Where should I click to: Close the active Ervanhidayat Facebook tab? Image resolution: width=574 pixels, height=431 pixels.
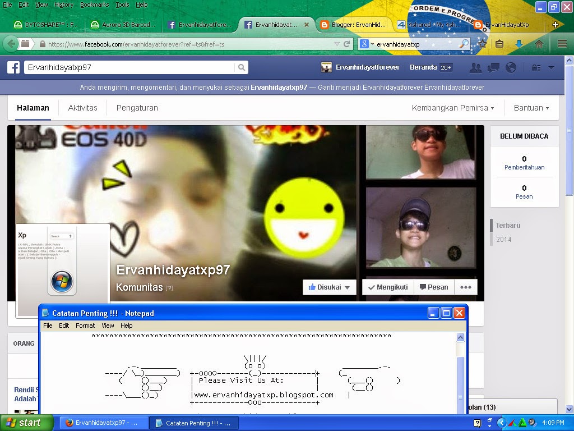click(307, 25)
